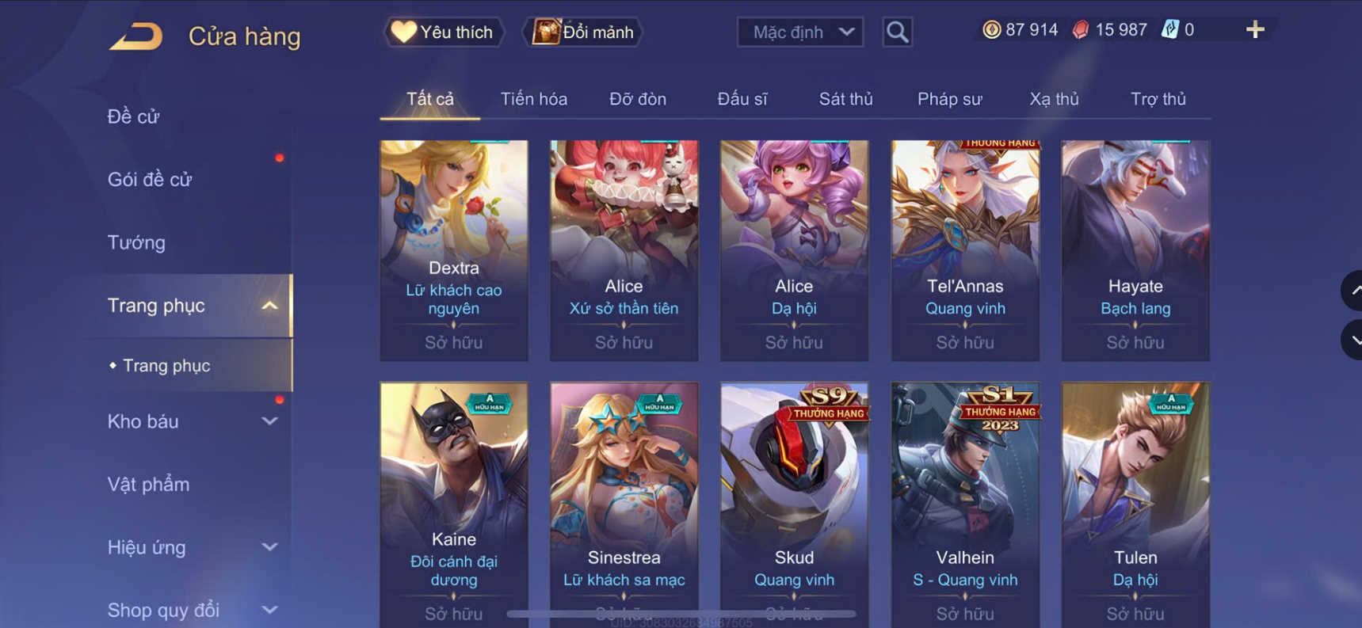Viewport: 1362px width, 628px height.
Task: Expand the Kho báu sidebar section
Action: click(269, 421)
